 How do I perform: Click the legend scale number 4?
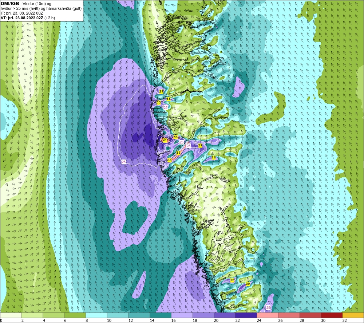pos(44,320)
